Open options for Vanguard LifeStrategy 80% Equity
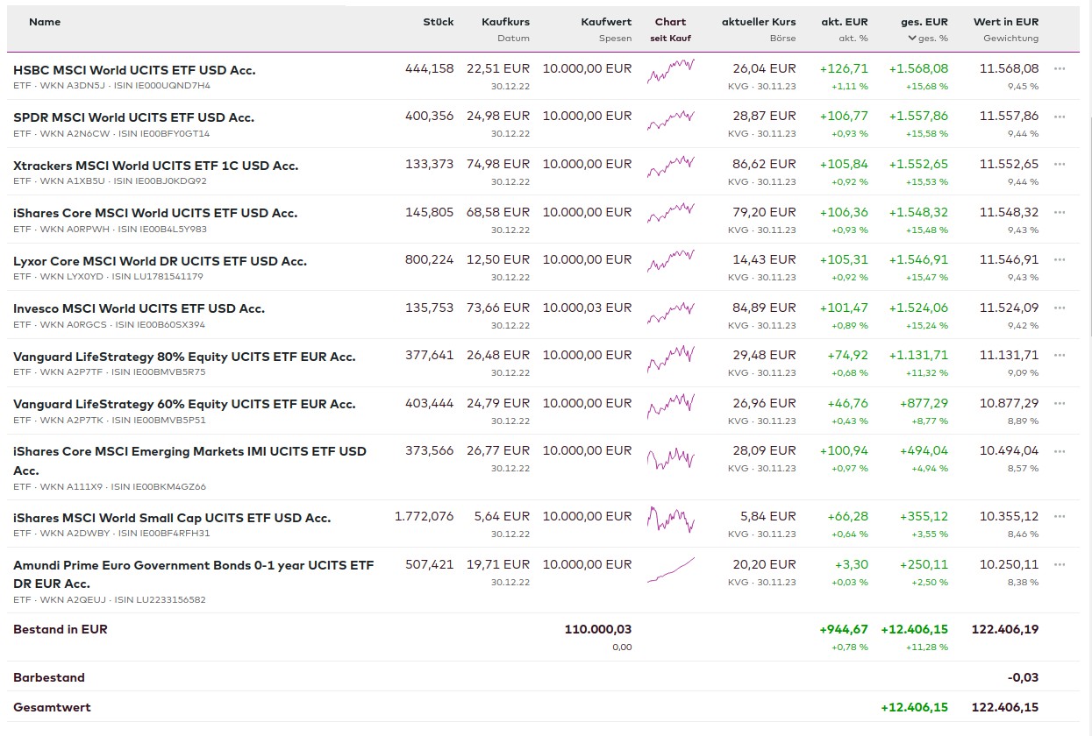1092x736 pixels. coord(1060,355)
